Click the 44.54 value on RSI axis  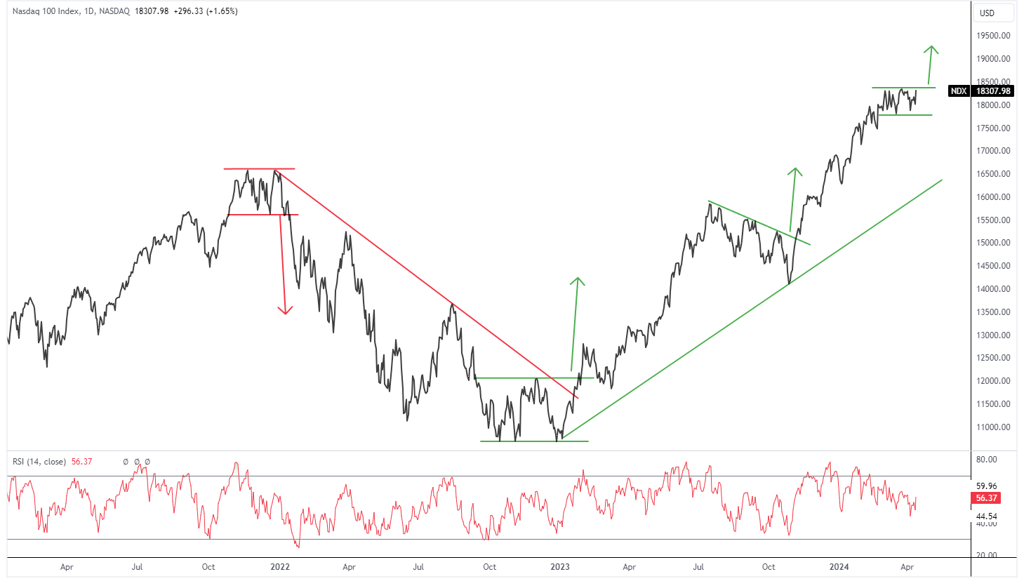tap(986, 516)
